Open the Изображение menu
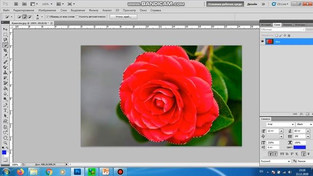Screen dimensions: 313x176 click(x=47, y=10)
